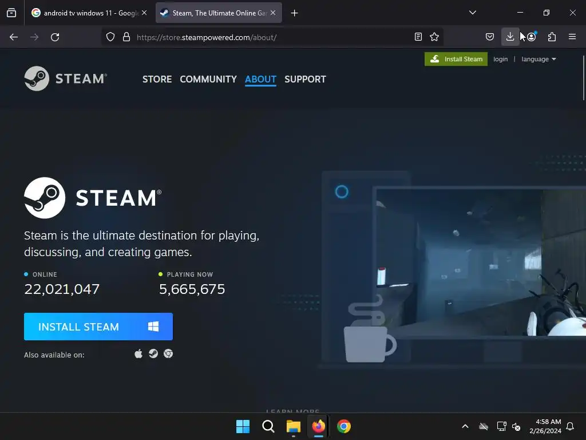This screenshot has height=440, width=586.
Task: Focus the address bar URL field
Action: 272,37
